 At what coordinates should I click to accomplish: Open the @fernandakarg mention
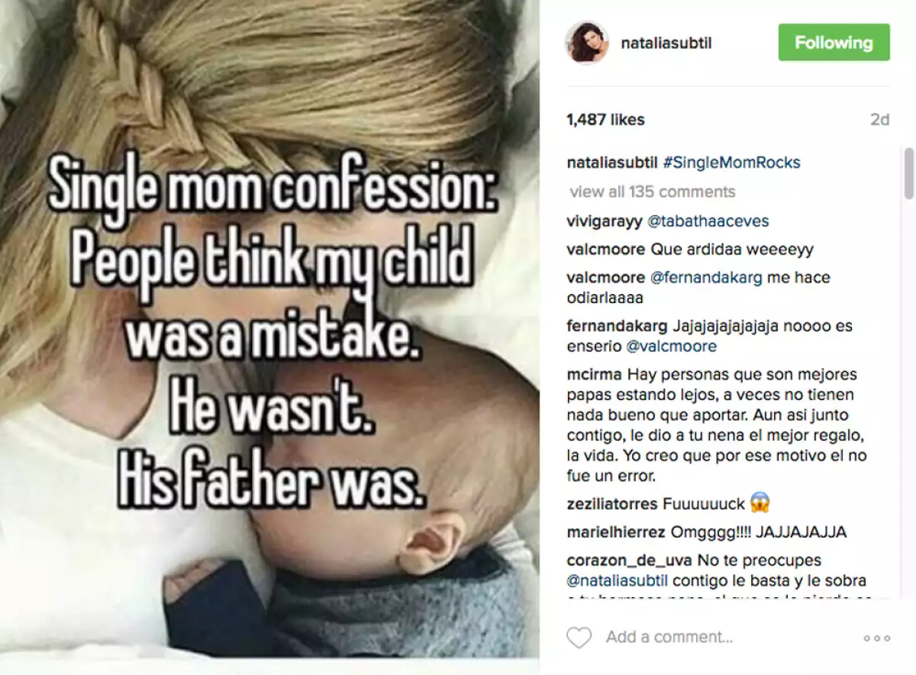[x=705, y=277]
